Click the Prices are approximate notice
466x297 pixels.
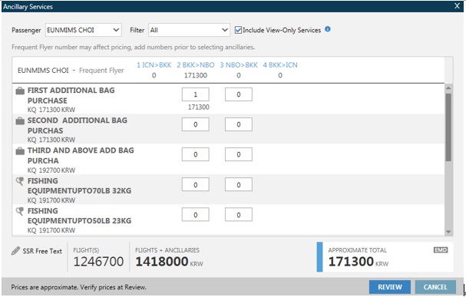(79, 287)
